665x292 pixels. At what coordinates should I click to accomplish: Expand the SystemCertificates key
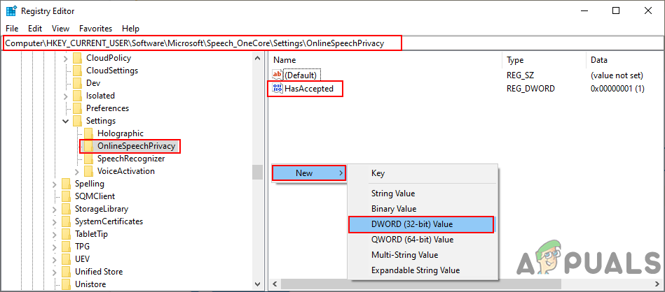click(x=55, y=222)
